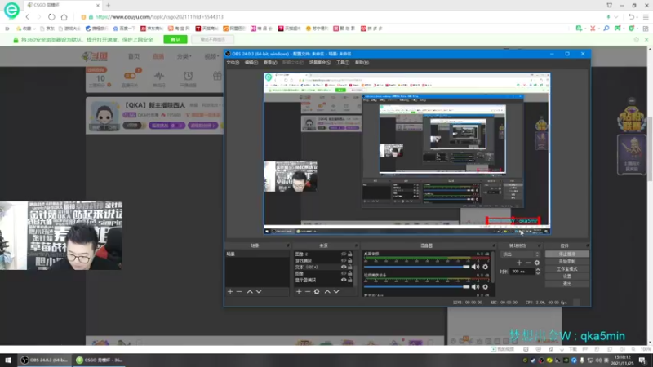
Task: Open OBS 查看(V) menu
Action: tap(270, 63)
